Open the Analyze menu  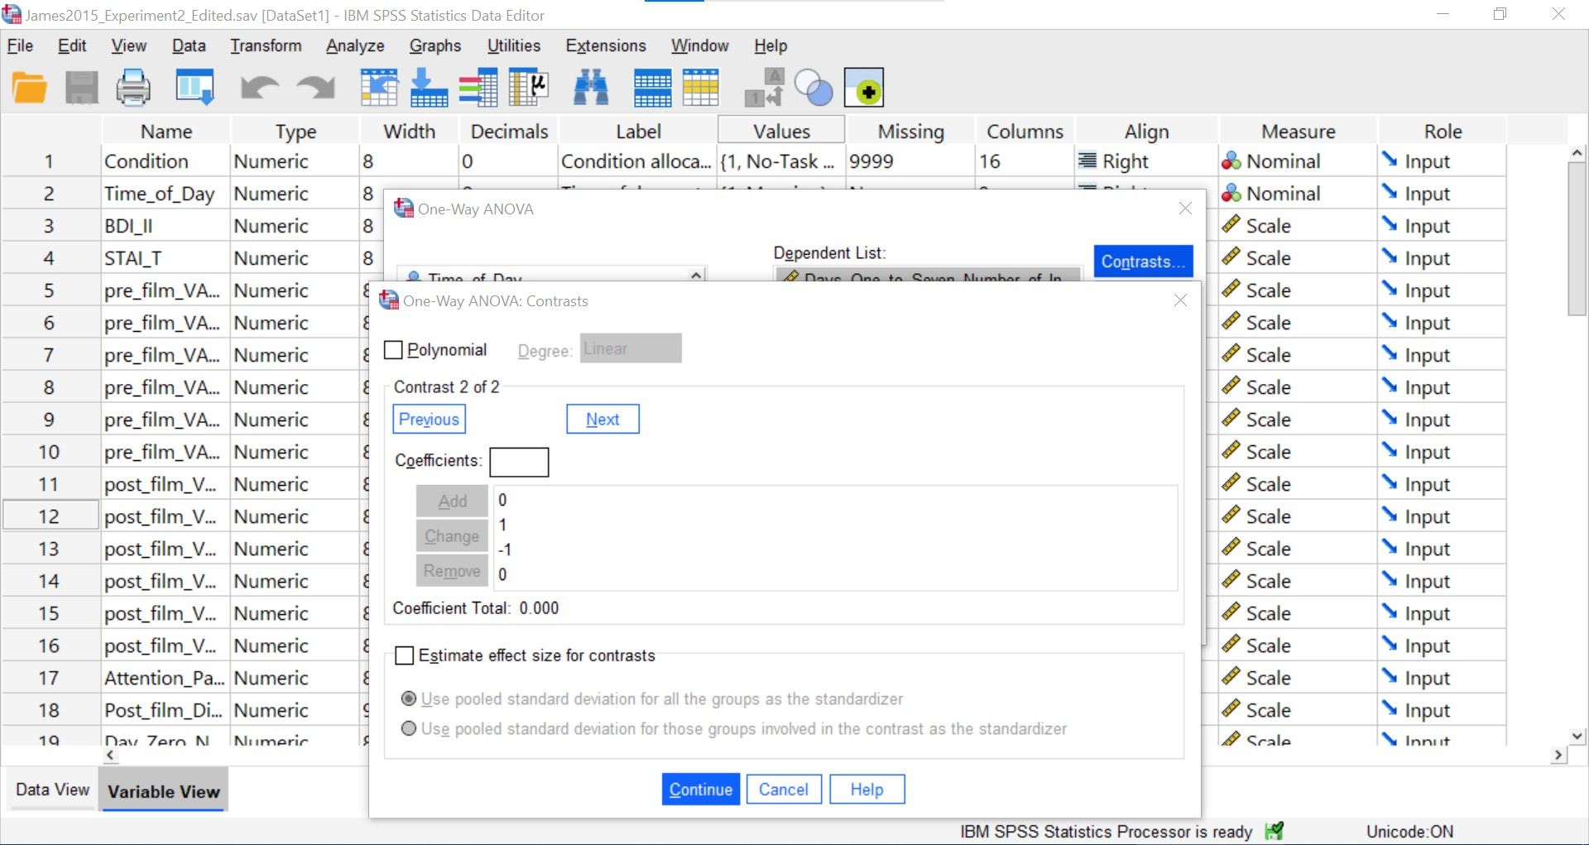point(355,46)
